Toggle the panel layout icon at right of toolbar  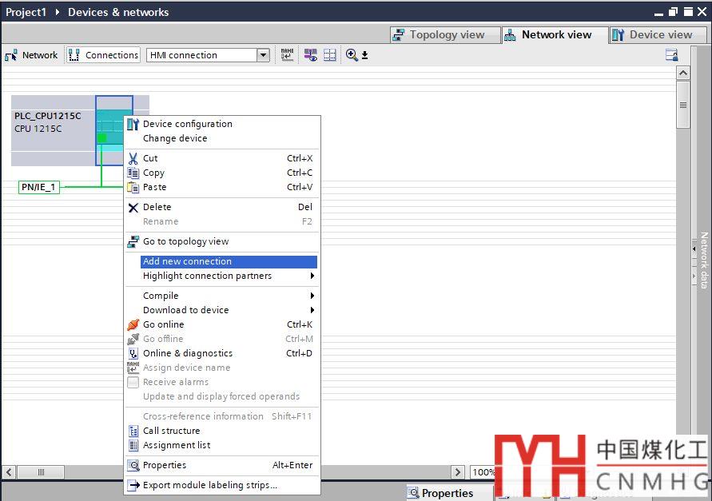point(672,55)
